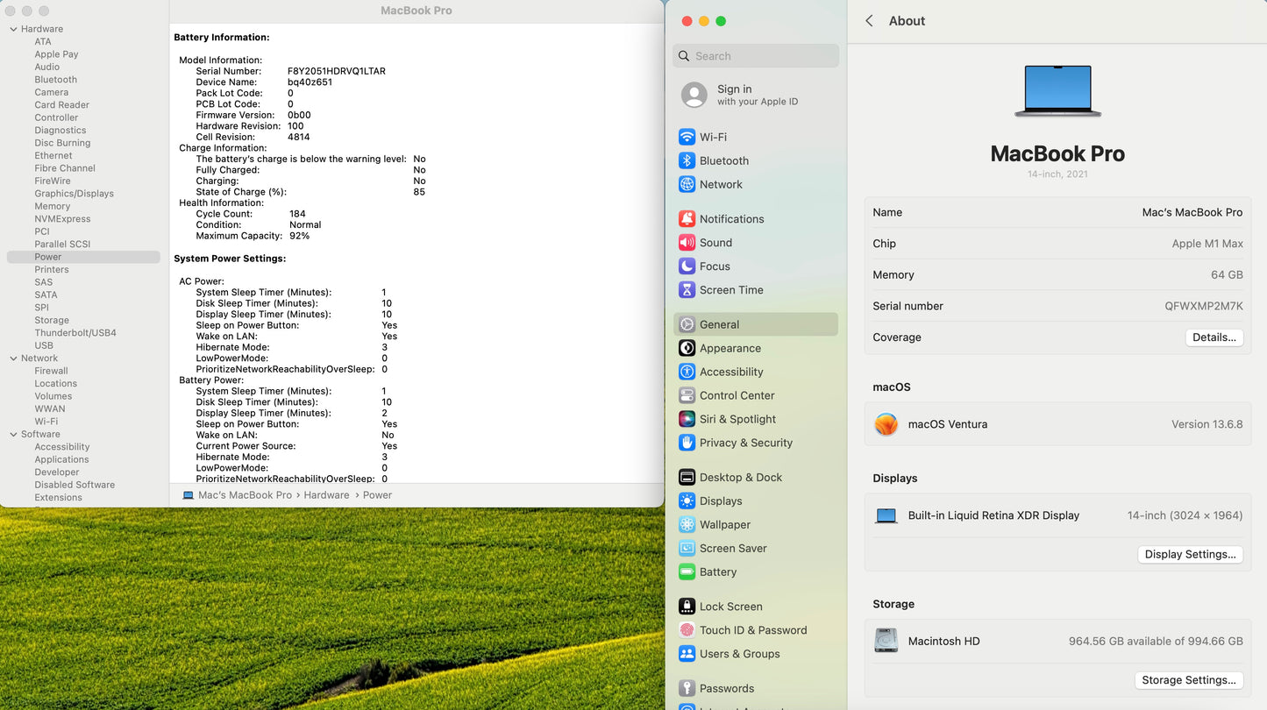Open Wi-Fi settings icon in System Settings
Screen dimensions: 1267x710
pyautogui.click(x=687, y=137)
